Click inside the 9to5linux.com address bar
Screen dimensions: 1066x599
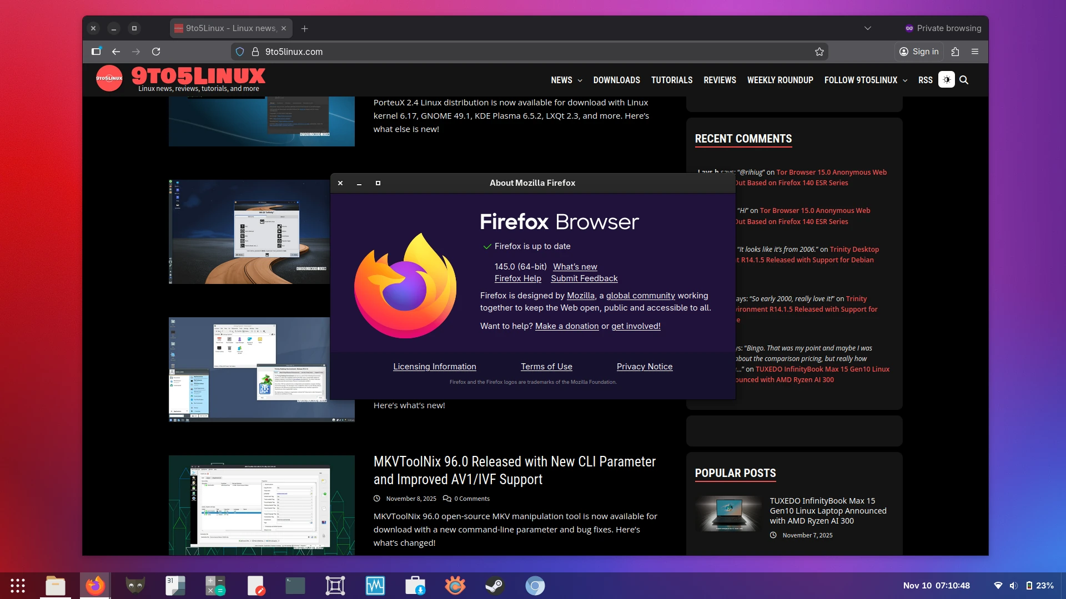tap(389, 52)
